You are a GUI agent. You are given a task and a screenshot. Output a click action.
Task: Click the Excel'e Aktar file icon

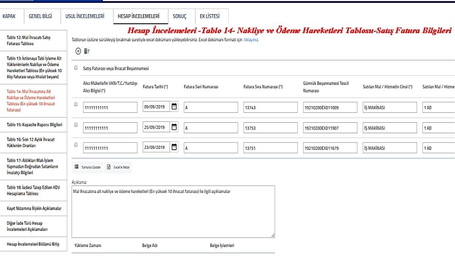[109, 167]
